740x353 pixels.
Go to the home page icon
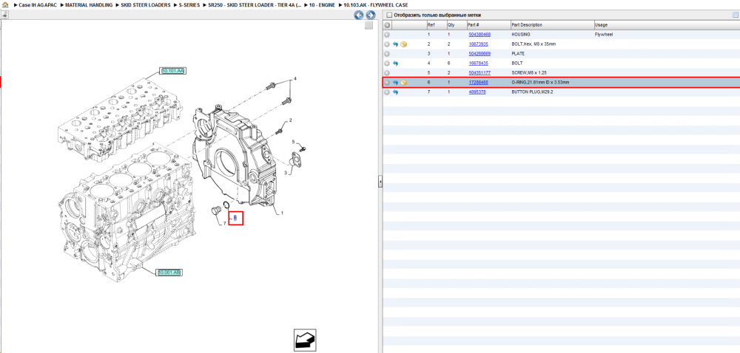pyautogui.click(x=5, y=4)
